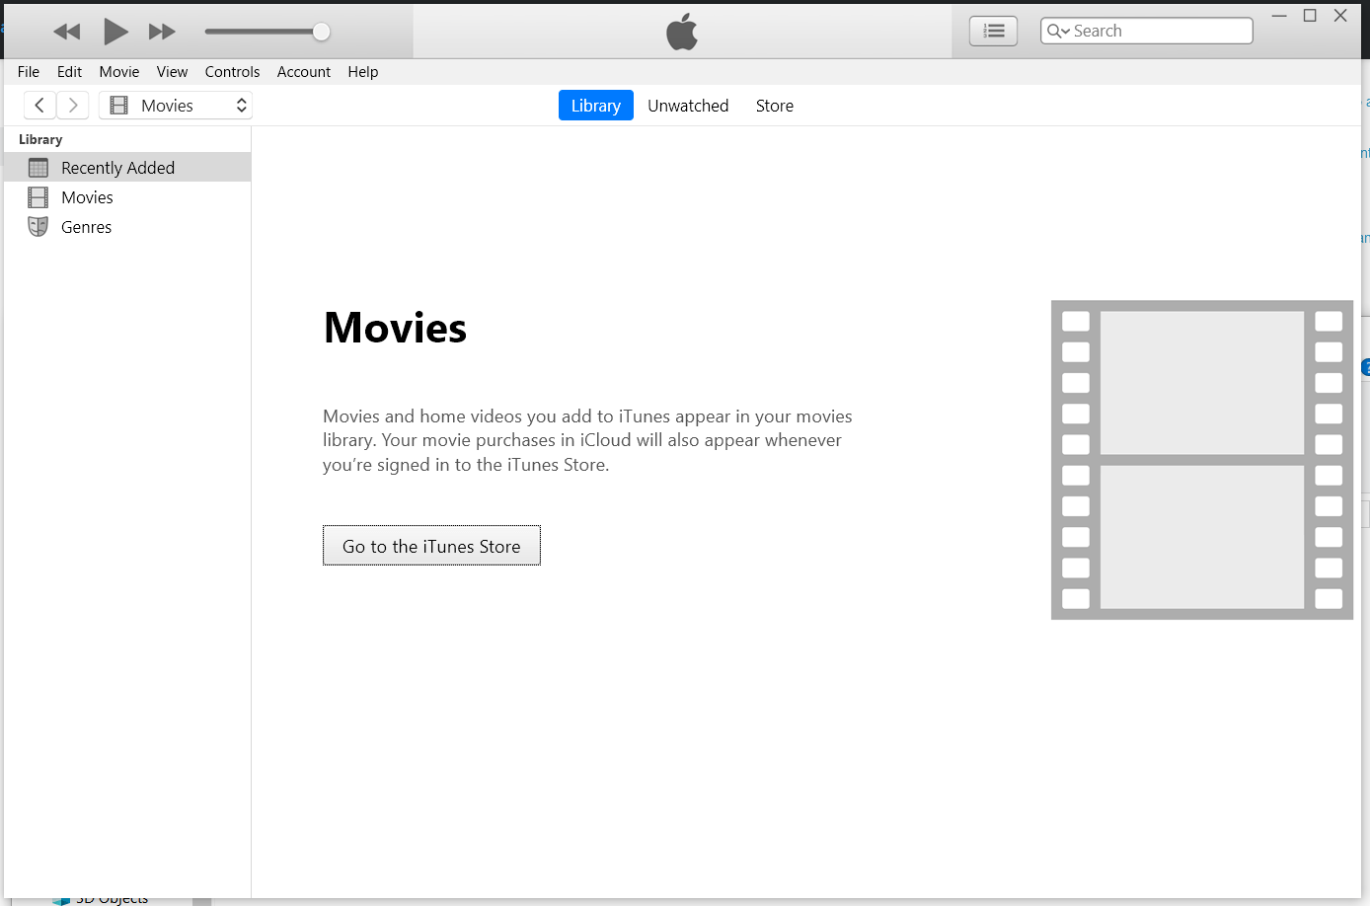Viewport: 1370px width, 906px height.
Task: Select the Play button
Action: (115, 31)
